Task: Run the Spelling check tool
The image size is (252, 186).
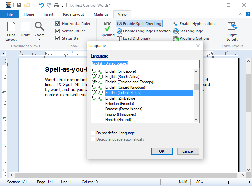Action: coord(107,29)
